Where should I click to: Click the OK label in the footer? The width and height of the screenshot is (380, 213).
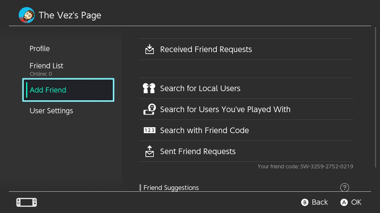pos(356,202)
